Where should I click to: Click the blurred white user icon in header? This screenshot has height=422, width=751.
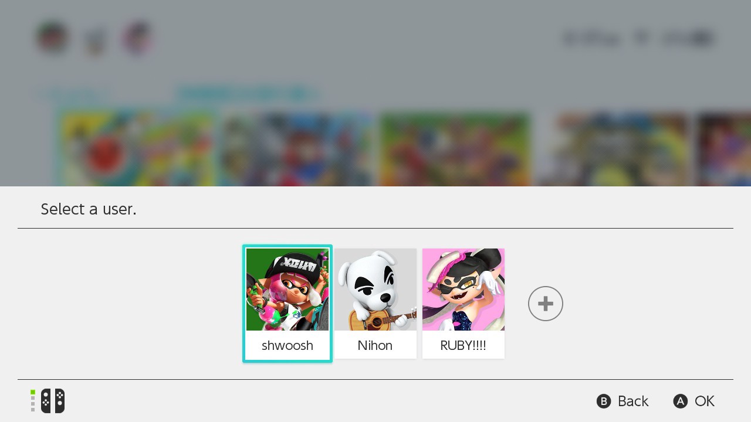(x=95, y=38)
